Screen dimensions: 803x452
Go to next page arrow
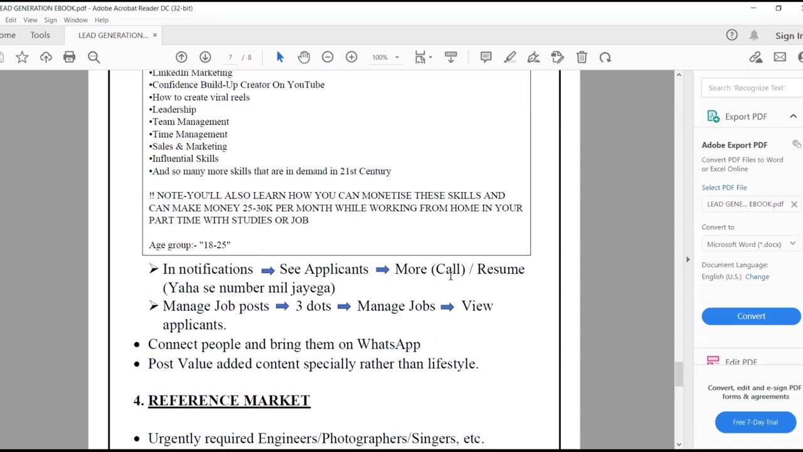coord(205,57)
